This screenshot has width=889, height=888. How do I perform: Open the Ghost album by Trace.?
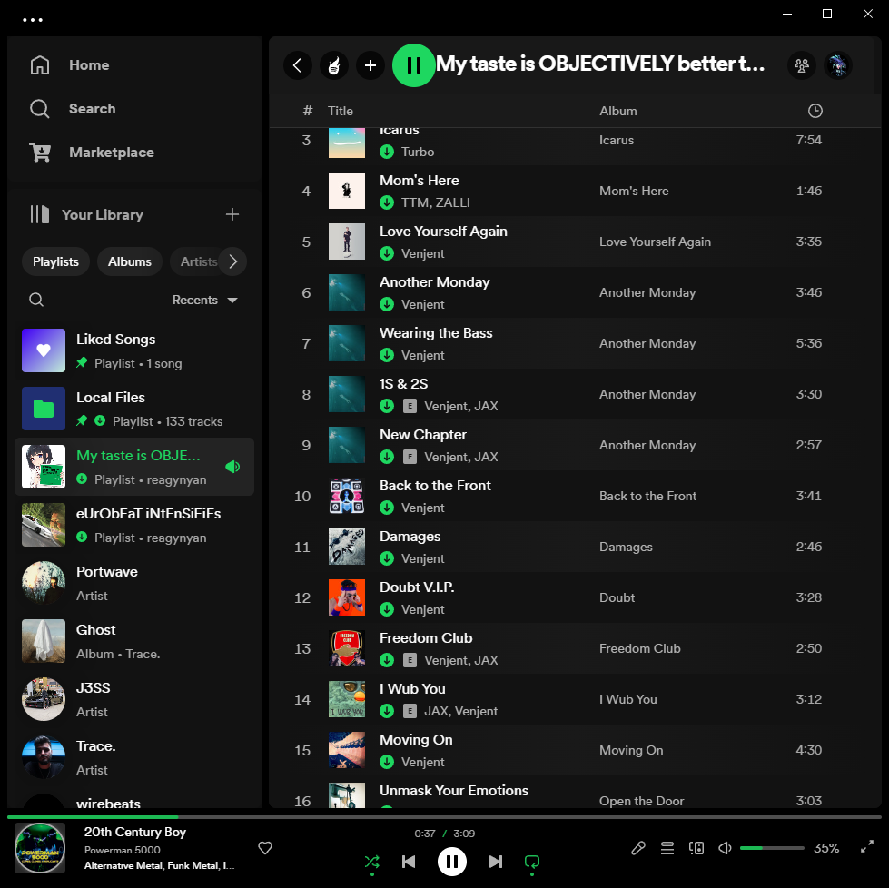click(x=134, y=641)
